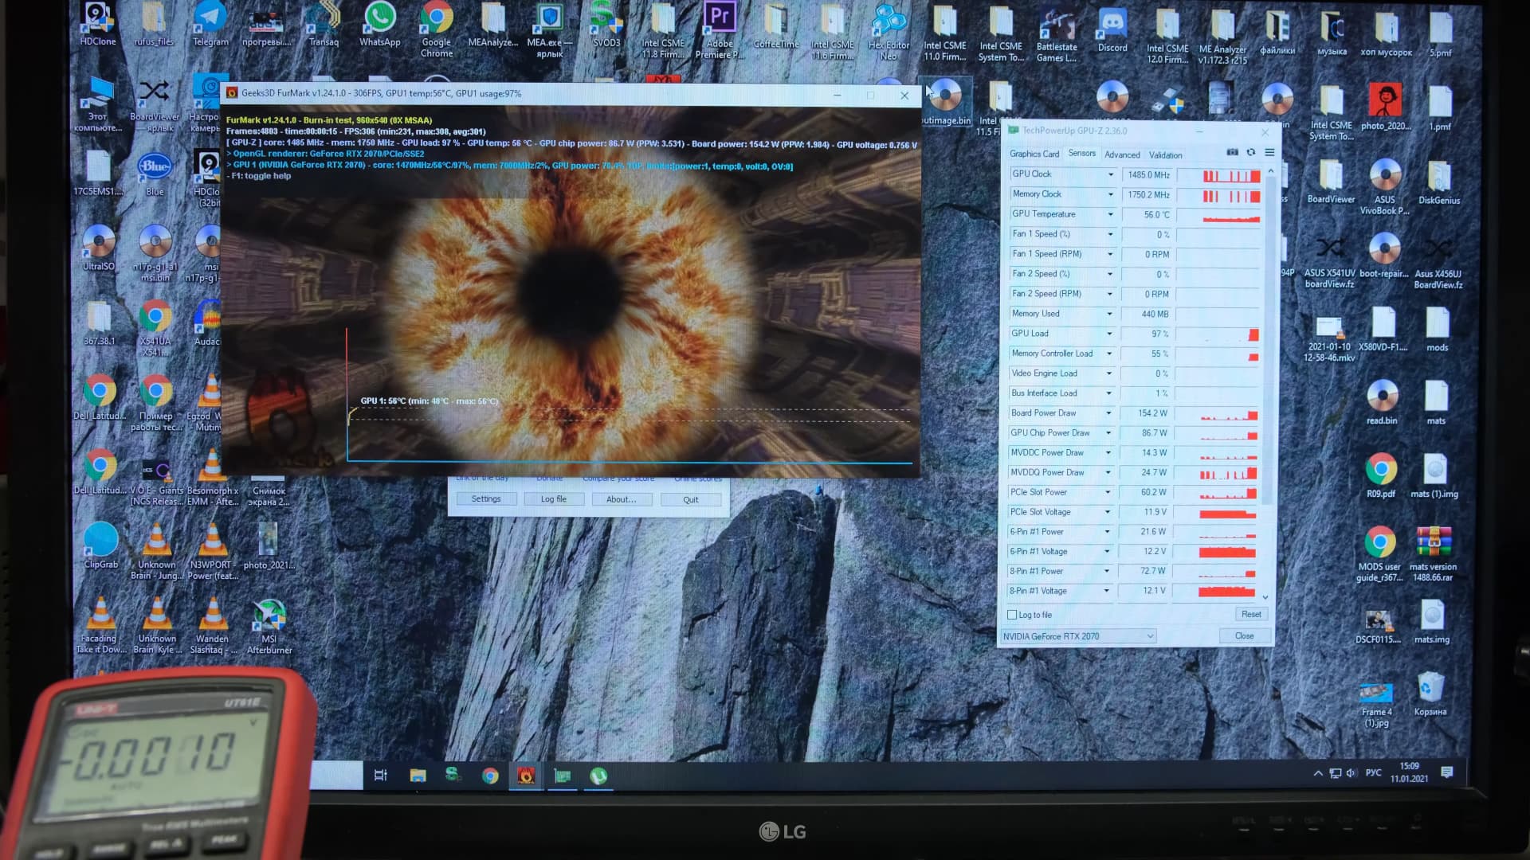The width and height of the screenshot is (1530, 860).
Task: Open the GPU Load sensor dropdown
Action: [1109, 334]
